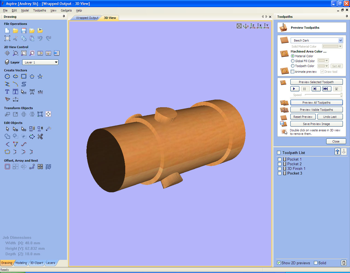
Task: Switch to the Modeling tab
Action: 21,263
